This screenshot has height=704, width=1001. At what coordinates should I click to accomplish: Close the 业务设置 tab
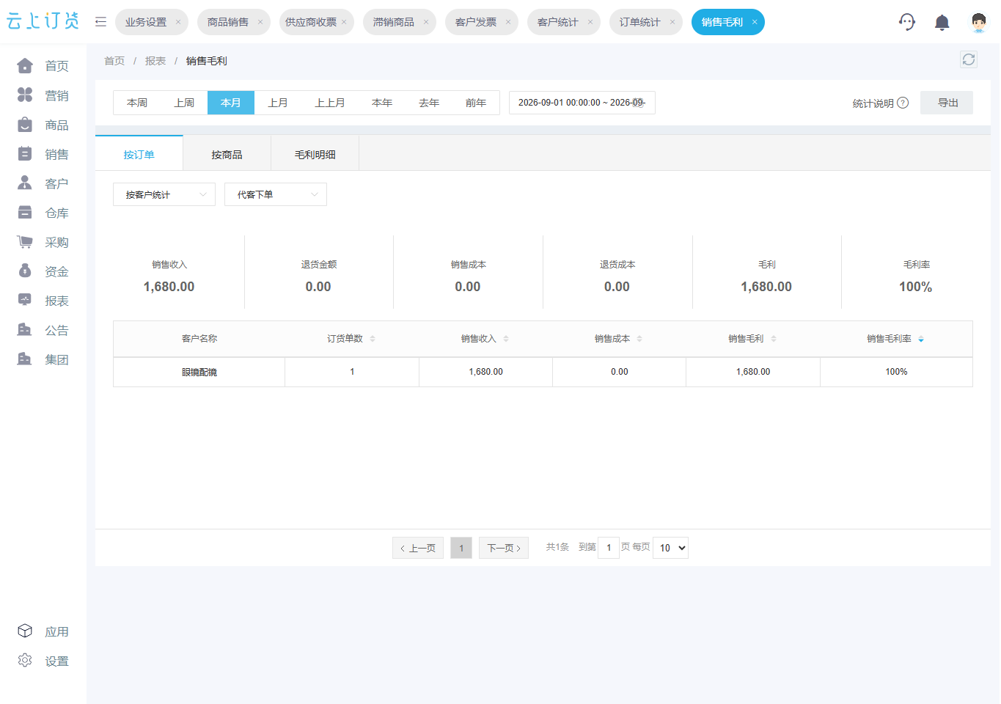click(178, 22)
